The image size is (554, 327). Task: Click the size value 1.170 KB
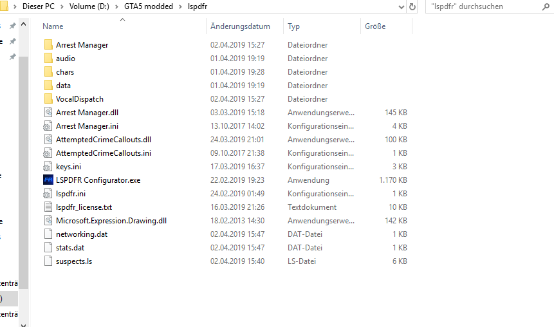point(393,180)
